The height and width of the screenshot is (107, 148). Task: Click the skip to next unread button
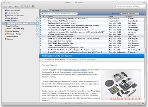[11, 6]
